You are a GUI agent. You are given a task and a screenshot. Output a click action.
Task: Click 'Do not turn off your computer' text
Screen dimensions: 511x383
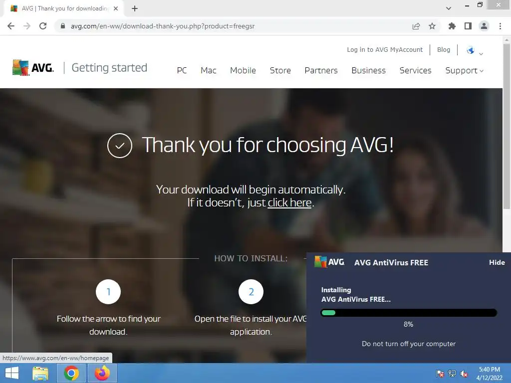[x=409, y=344]
